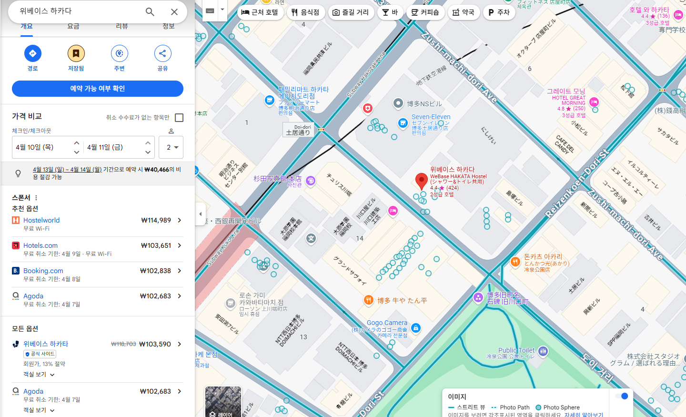Collapse the side panel arrow

click(200, 214)
